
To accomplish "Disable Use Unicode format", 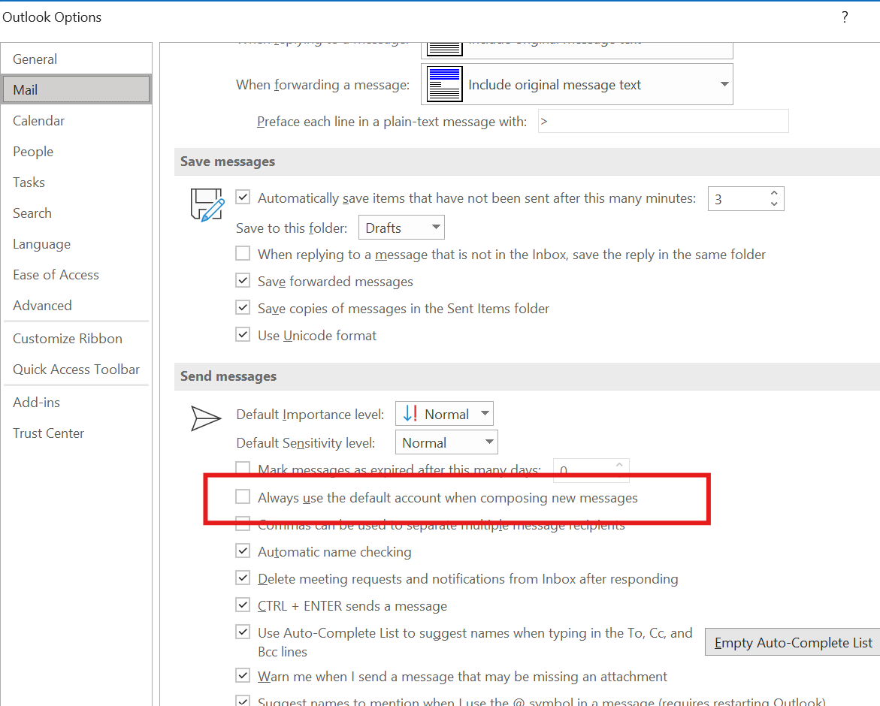I will point(243,334).
